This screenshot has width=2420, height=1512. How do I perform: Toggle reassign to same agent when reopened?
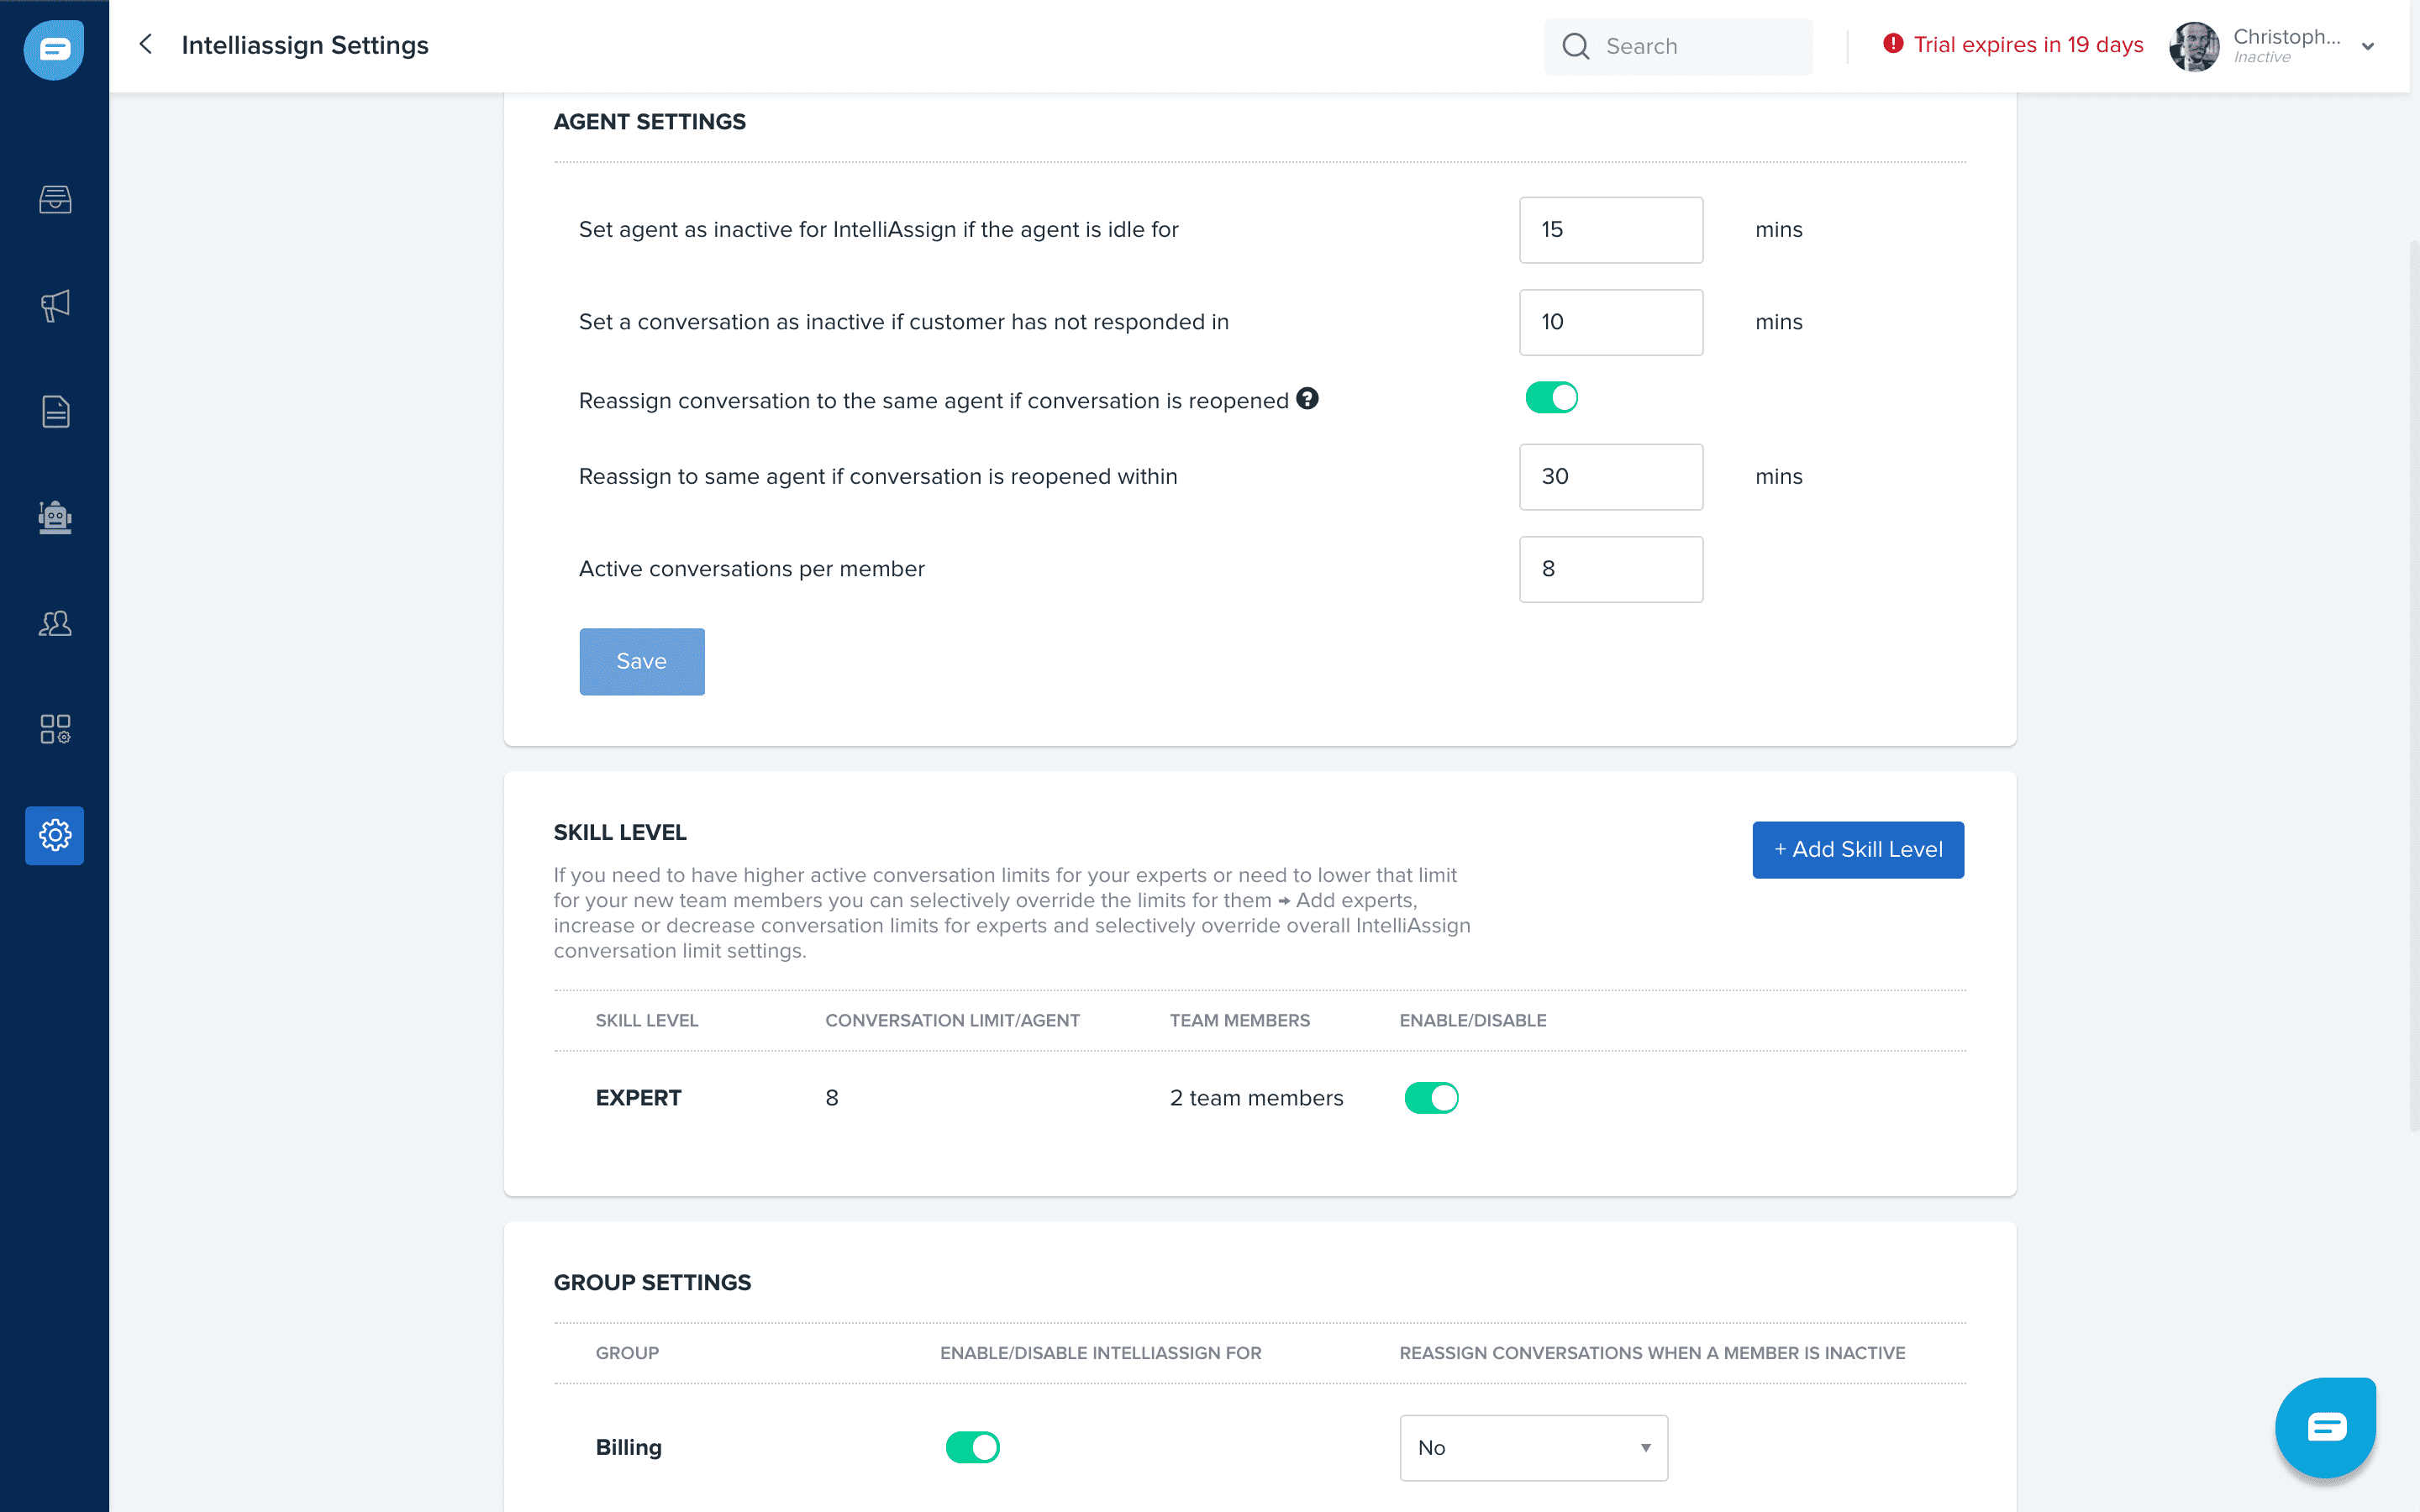(x=1551, y=398)
